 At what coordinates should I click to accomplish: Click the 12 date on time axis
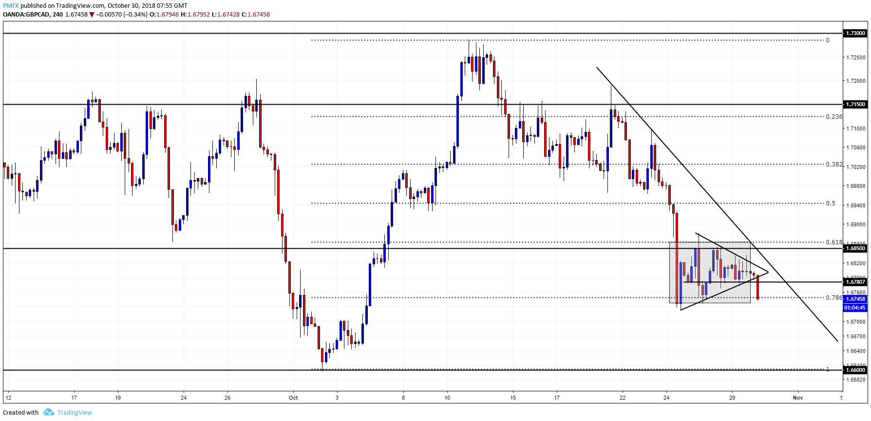tap(8, 398)
